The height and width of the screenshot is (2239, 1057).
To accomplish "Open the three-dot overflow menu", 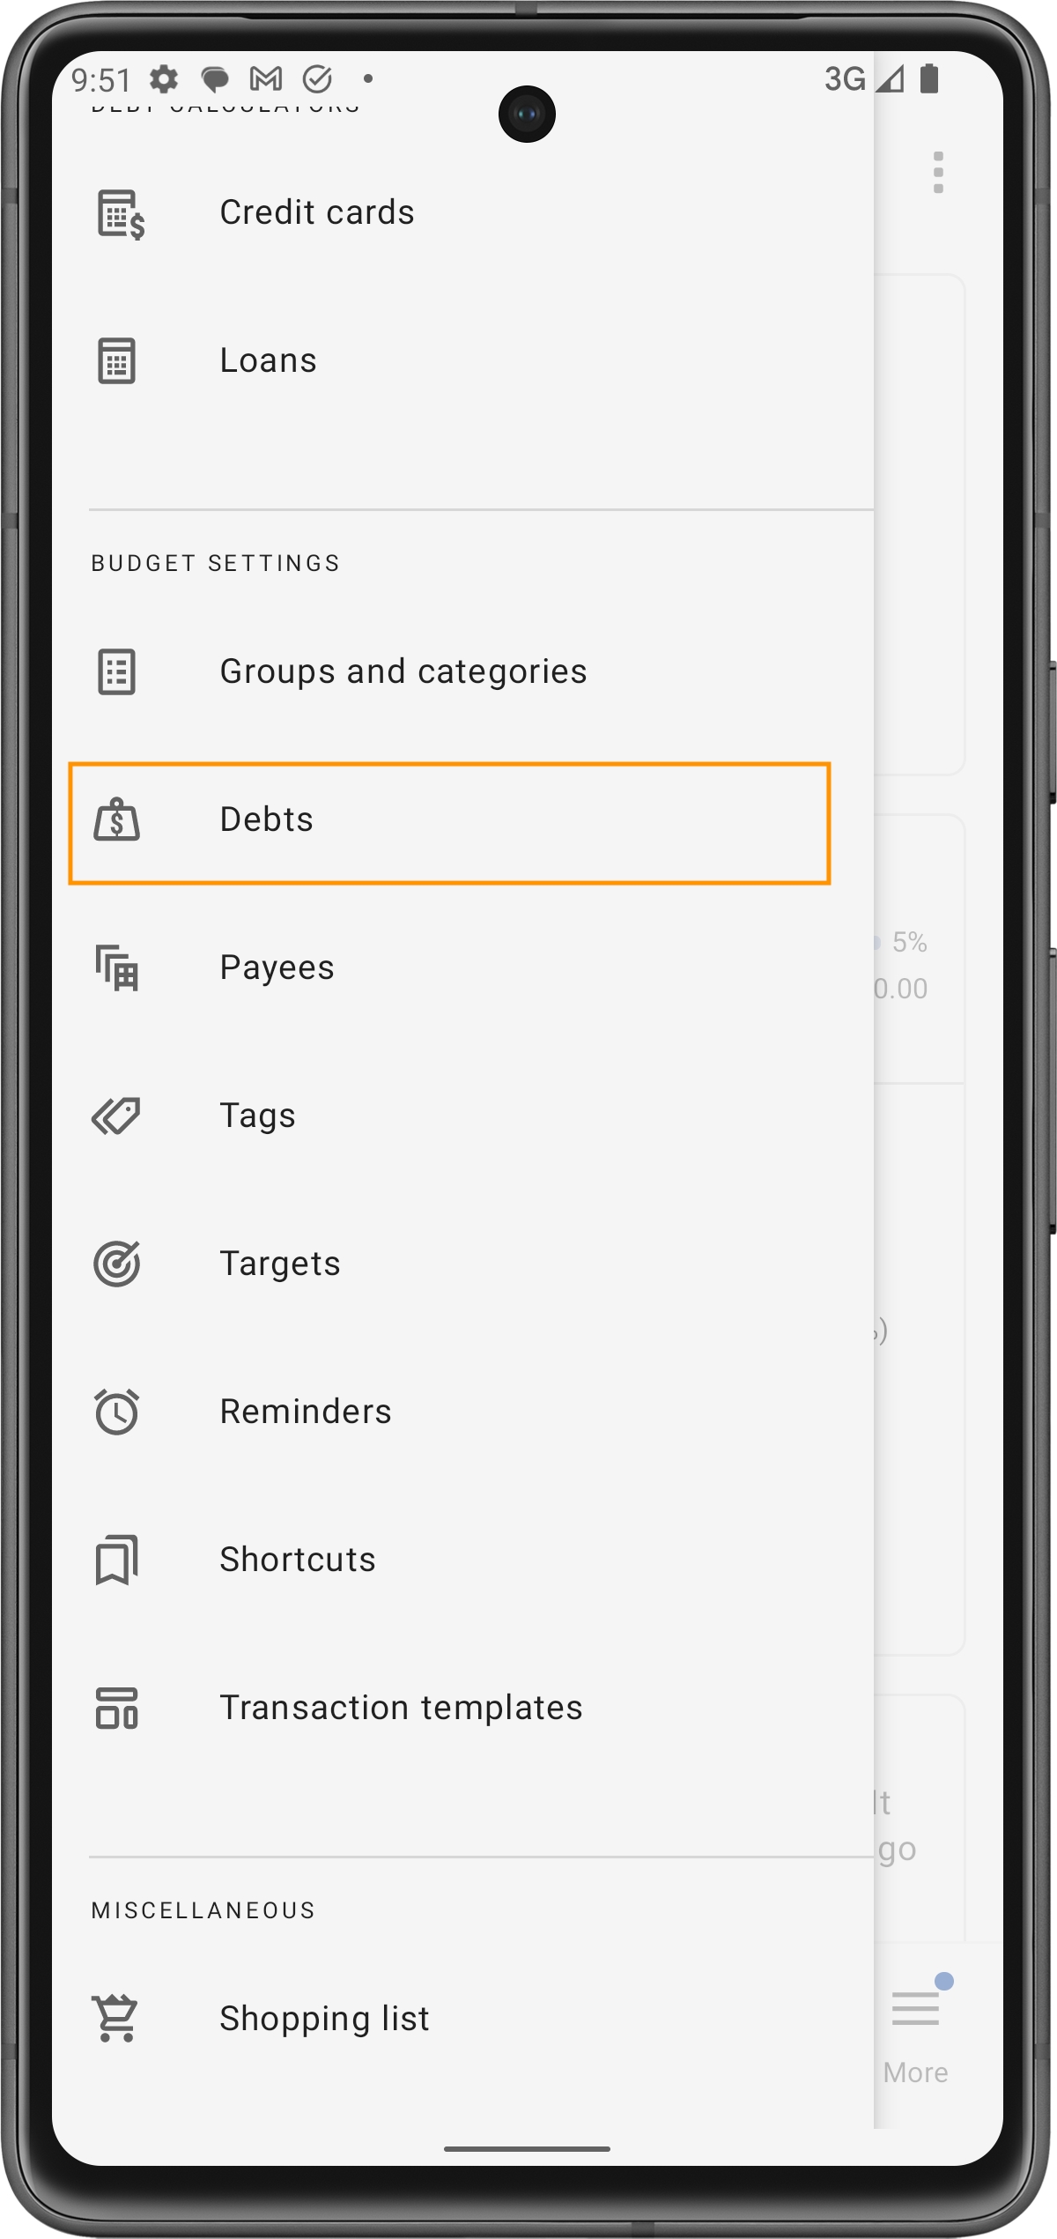I will pos(938,173).
